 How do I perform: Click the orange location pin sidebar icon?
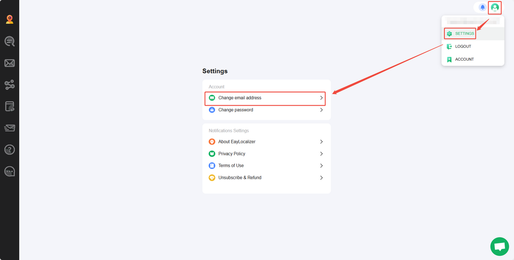click(x=10, y=19)
